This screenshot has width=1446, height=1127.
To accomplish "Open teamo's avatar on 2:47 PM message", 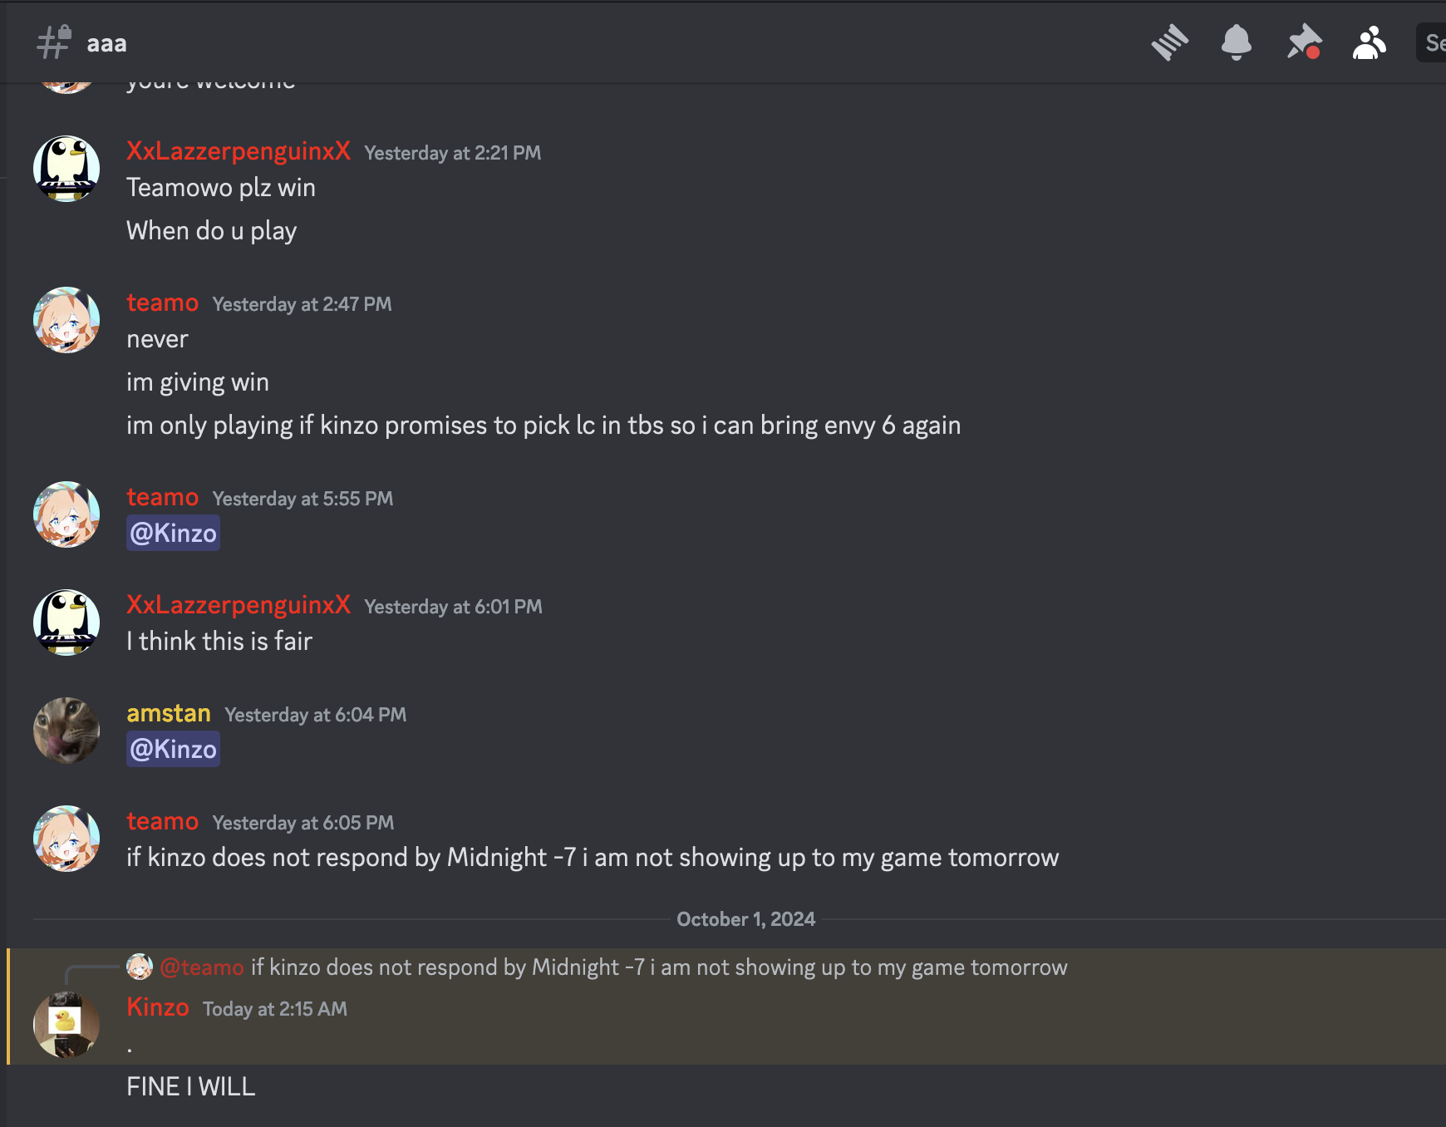I will (66, 320).
